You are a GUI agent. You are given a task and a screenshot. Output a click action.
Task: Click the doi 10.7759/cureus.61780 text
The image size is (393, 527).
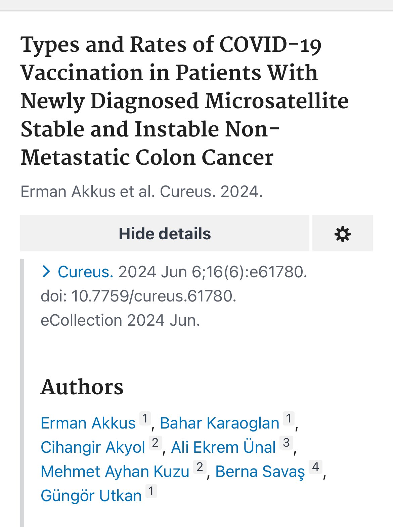[x=138, y=296]
